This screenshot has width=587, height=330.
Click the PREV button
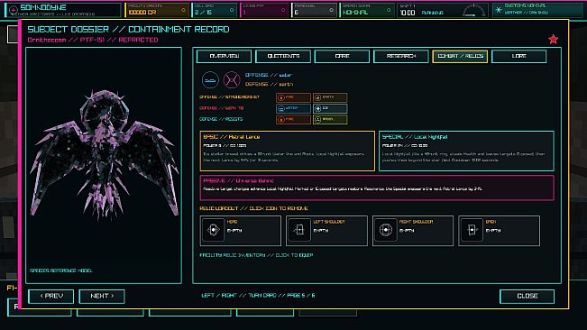click(50, 296)
